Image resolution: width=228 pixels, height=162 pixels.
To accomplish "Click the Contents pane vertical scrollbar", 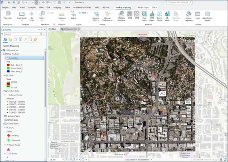I will click(x=45, y=79).
